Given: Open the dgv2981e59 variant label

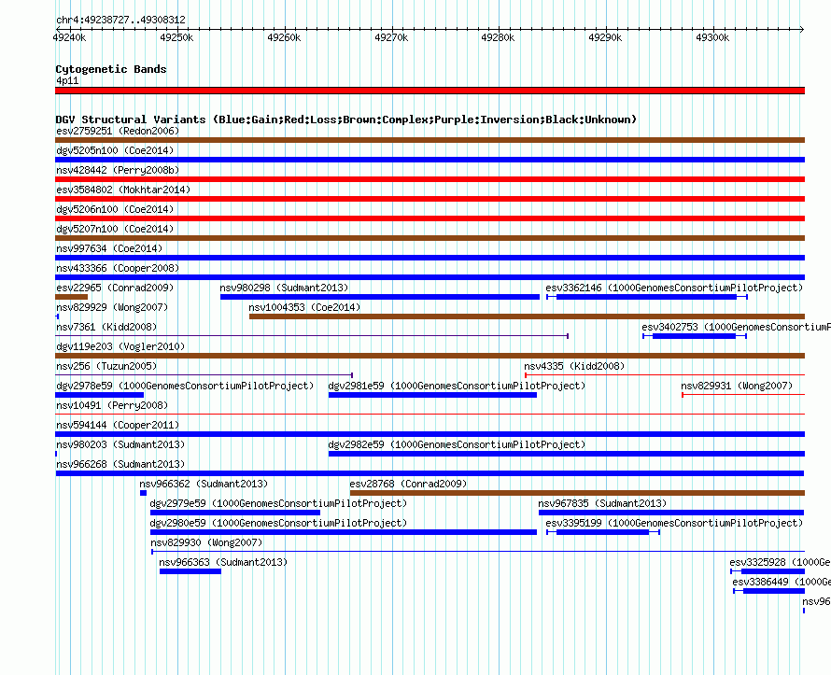Looking at the screenshot, I should 457,386.
